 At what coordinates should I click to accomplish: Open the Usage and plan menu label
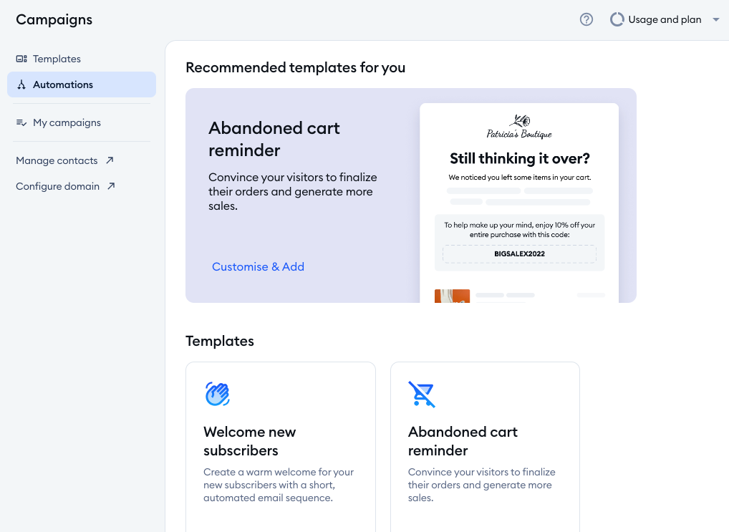(x=665, y=20)
